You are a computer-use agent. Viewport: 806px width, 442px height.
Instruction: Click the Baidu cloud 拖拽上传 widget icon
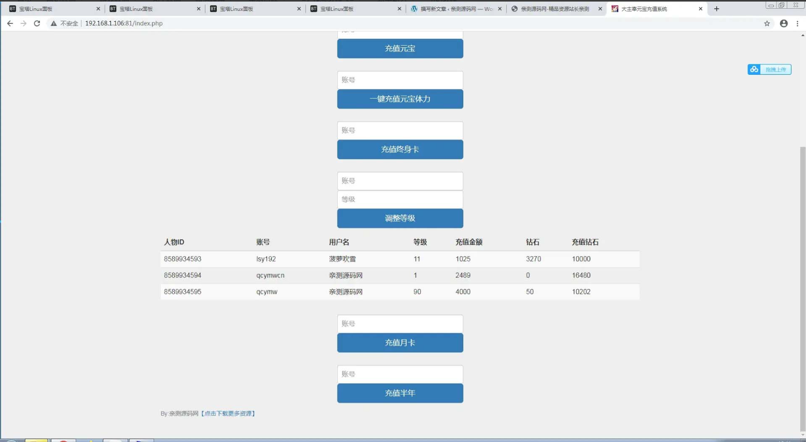[754, 70]
